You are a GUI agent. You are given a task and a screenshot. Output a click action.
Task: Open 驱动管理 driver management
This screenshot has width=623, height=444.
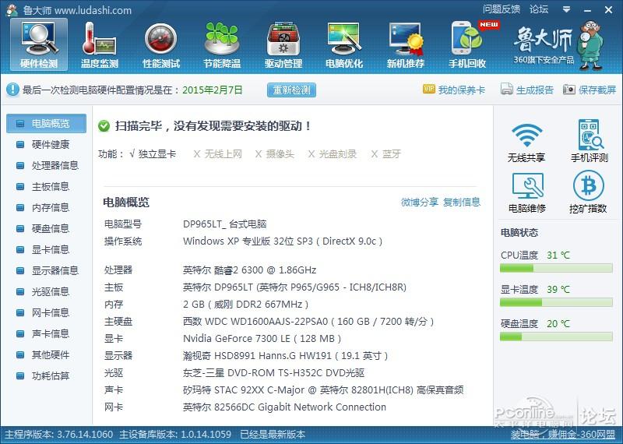click(283, 45)
